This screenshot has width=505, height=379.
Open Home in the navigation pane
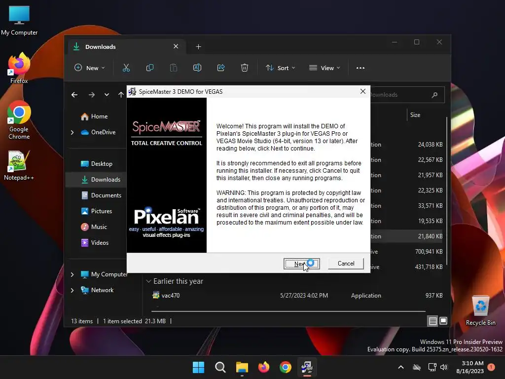[x=99, y=116]
